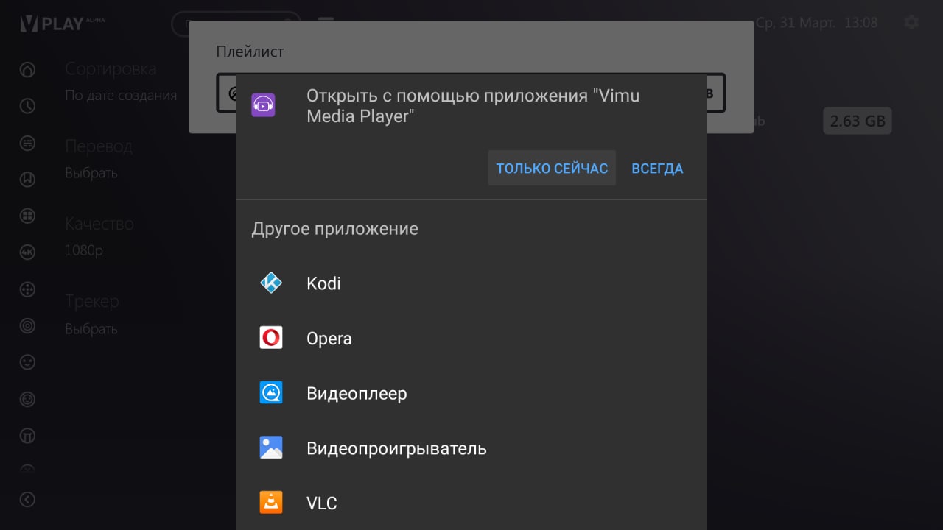The width and height of the screenshot is (943, 530).
Task: Click the search field in the top bar
Action: [236, 24]
